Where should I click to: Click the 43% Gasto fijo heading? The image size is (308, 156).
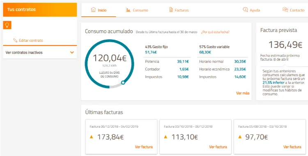pyautogui.click(x=156, y=47)
